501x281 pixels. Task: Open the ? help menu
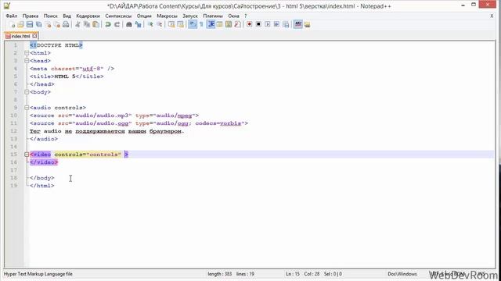pos(245,16)
